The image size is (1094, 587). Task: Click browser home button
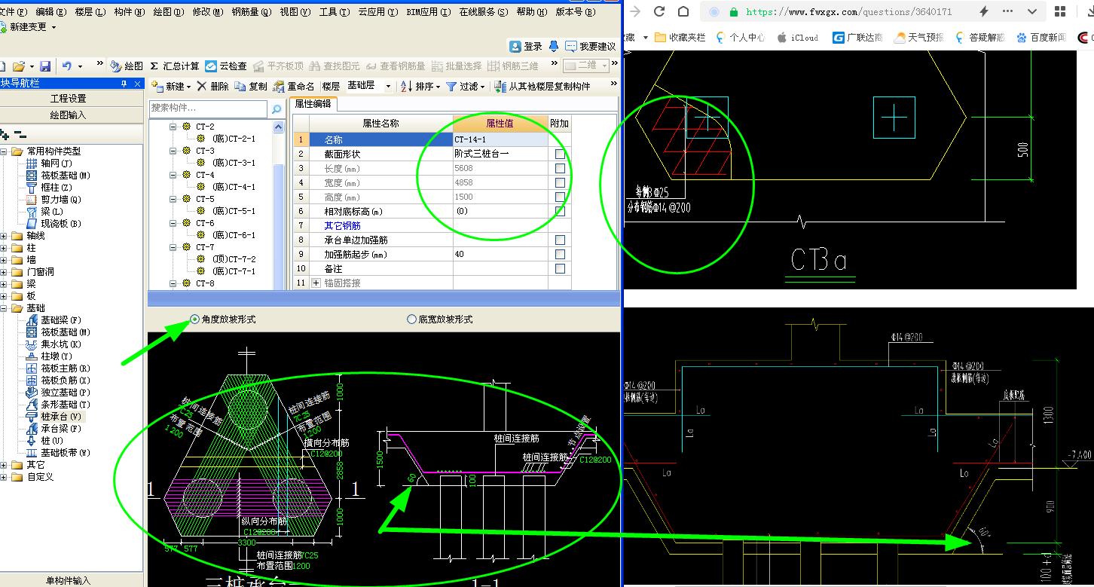[683, 11]
